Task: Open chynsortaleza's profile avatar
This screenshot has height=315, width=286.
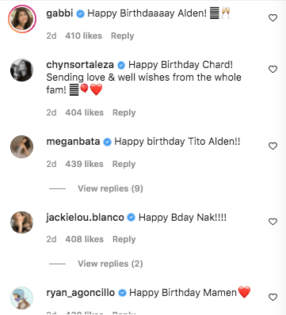Action: (22, 70)
